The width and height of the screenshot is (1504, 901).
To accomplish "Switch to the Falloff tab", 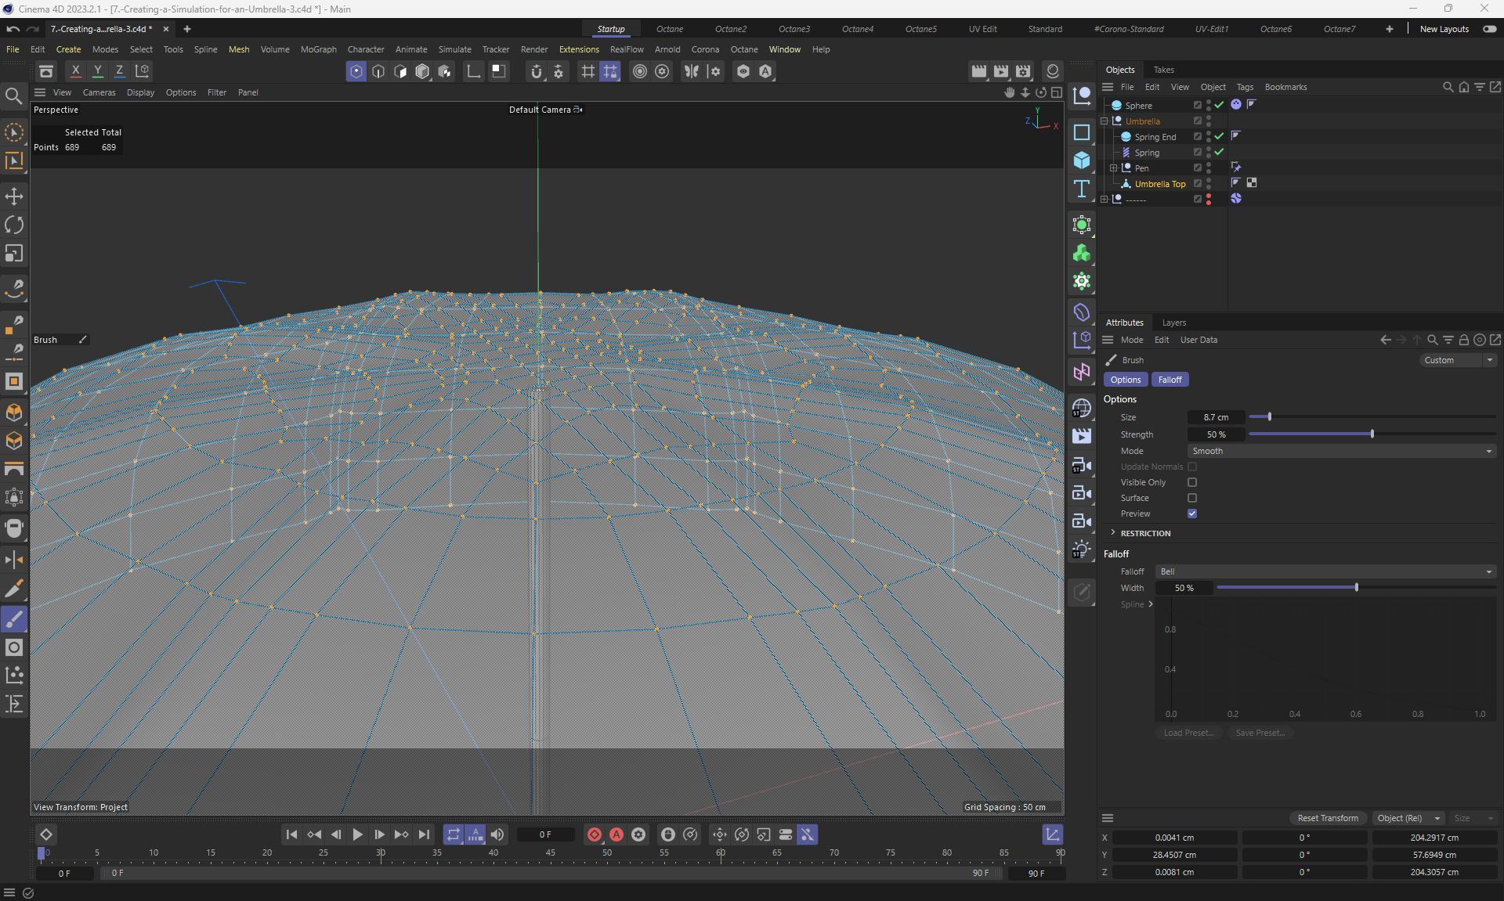I will pyautogui.click(x=1170, y=380).
